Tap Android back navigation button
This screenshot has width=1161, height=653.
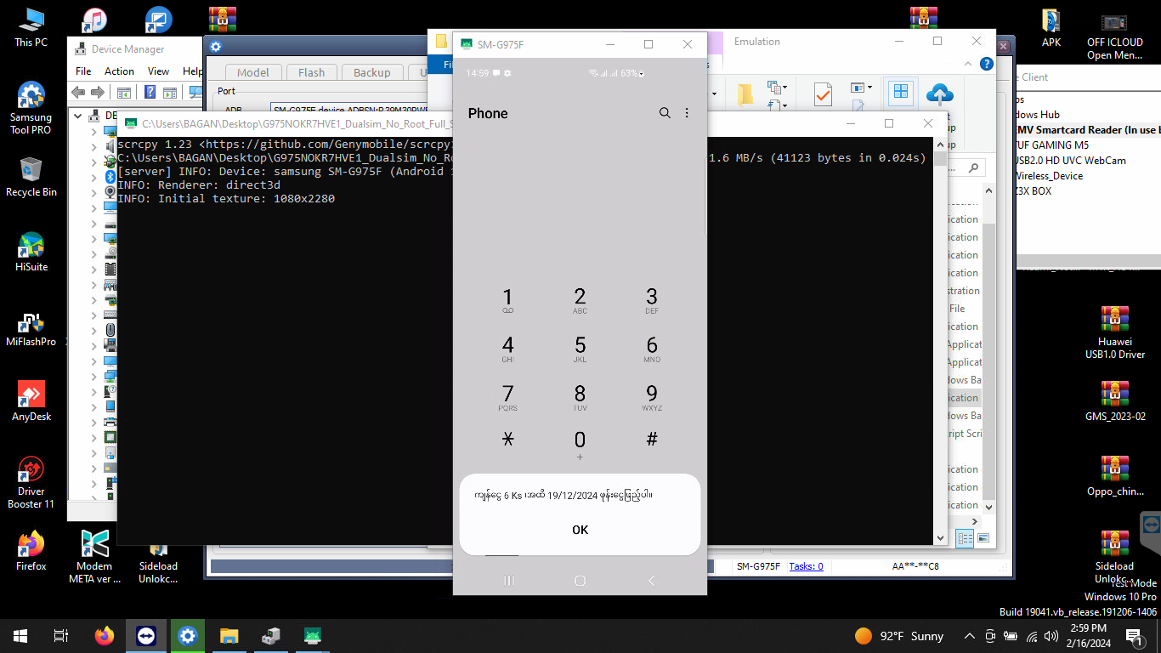pyautogui.click(x=652, y=581)
